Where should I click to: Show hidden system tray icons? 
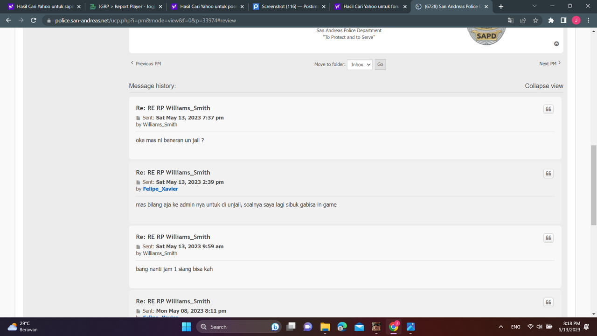pyautogui.click(x=501, y=327)
